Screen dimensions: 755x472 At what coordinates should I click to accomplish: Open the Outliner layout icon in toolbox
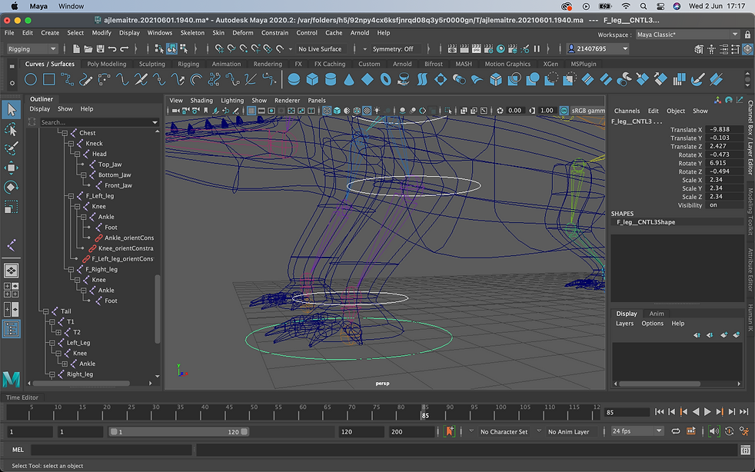11,329
